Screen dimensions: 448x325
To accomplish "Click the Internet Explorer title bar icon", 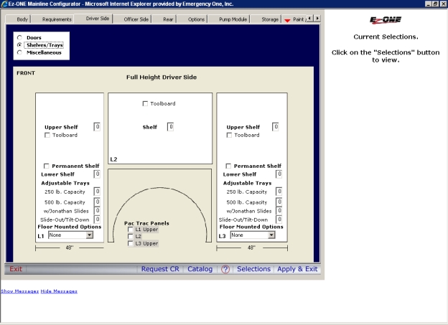I will click(x=4, y=4).
